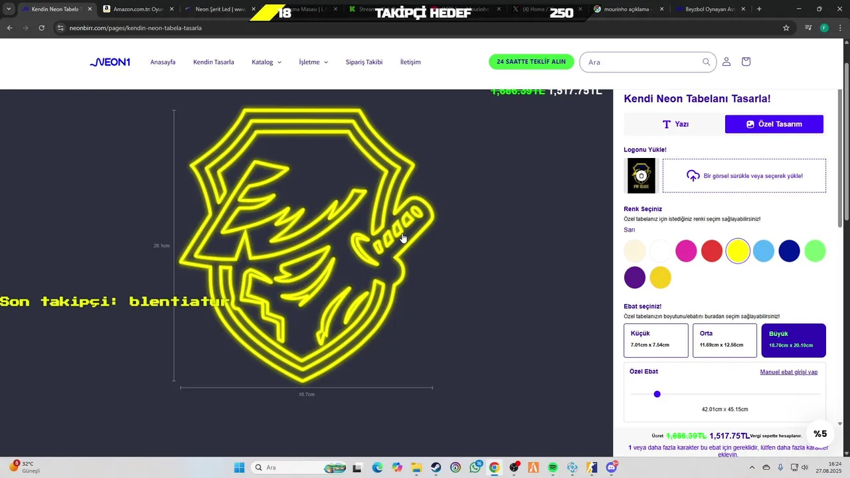Switch to Beyzbol Oynayan browser tab
The image size is (850, 478).
(709, 9)
